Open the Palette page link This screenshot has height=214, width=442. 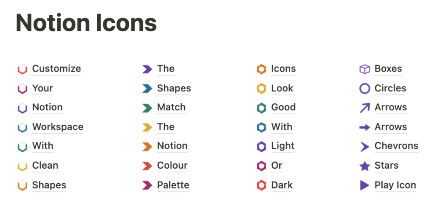pyautogui.click(x=173, y=185)
